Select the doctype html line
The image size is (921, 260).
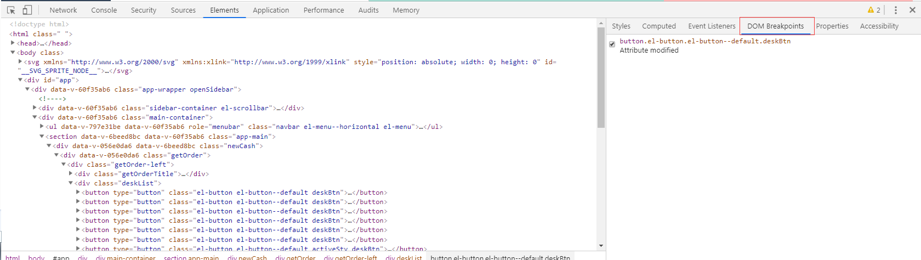39,24
